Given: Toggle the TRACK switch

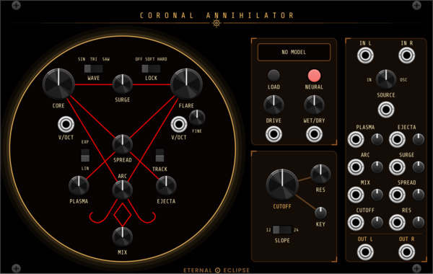Looking at the screenshot, I should point(159,155).
